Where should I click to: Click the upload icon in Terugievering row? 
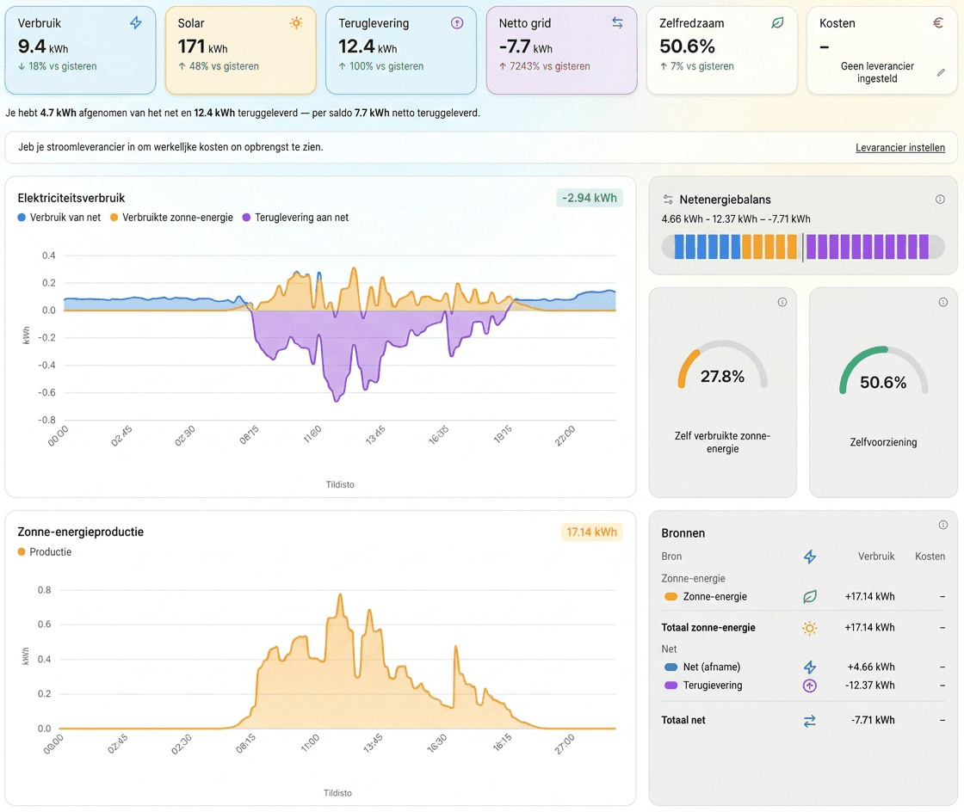point(810,686)
